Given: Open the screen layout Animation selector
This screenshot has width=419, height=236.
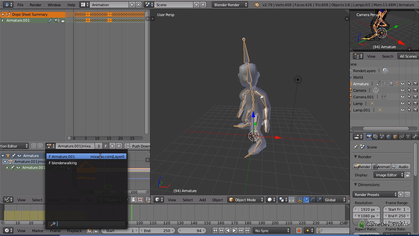Looking at the screenshot, I should (x=84, y=5).
